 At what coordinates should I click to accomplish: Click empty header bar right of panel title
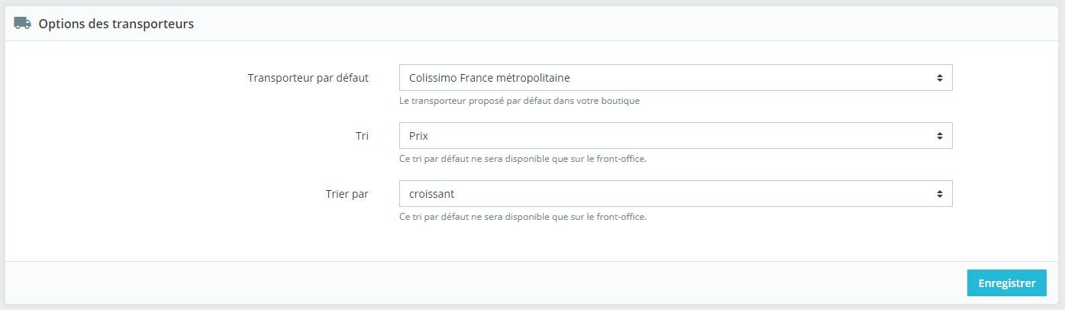626,24
